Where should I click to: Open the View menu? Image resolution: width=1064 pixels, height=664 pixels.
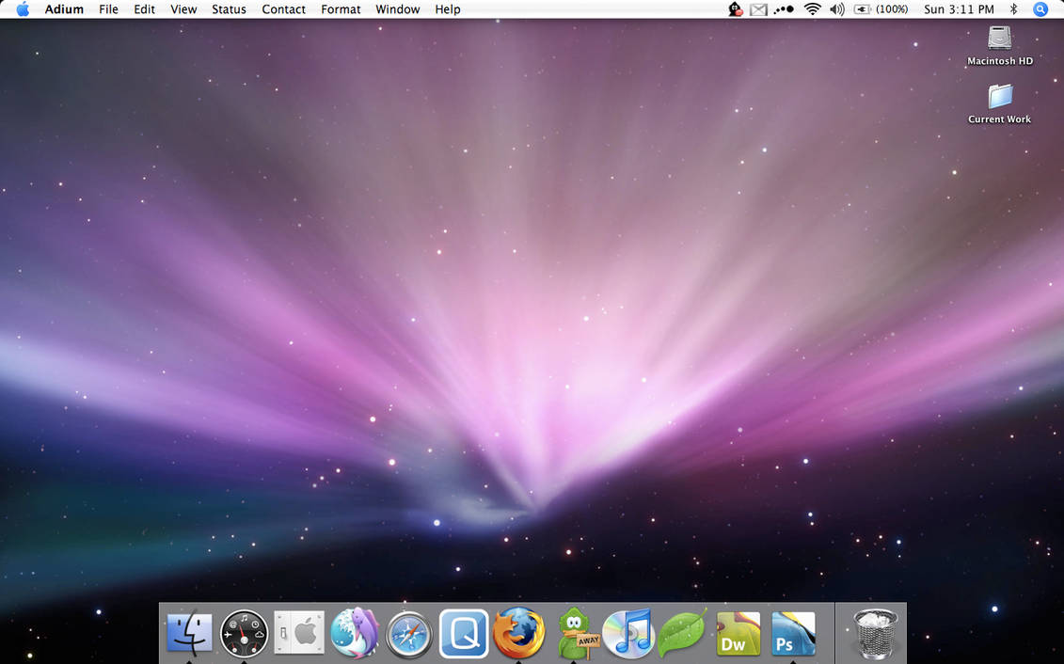(183, 9)
